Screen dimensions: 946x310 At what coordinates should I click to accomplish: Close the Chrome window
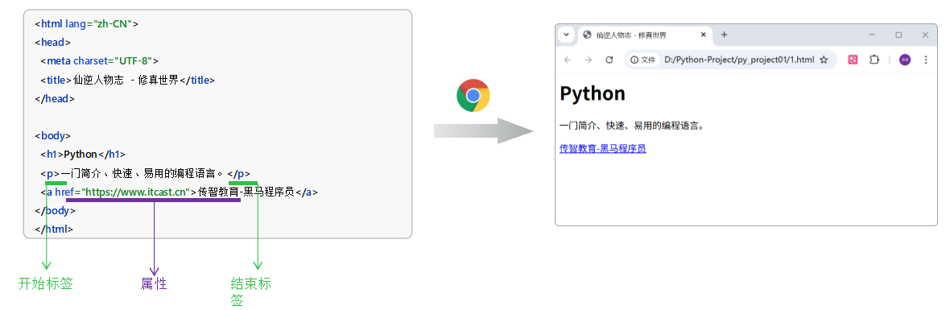[926, 35]
